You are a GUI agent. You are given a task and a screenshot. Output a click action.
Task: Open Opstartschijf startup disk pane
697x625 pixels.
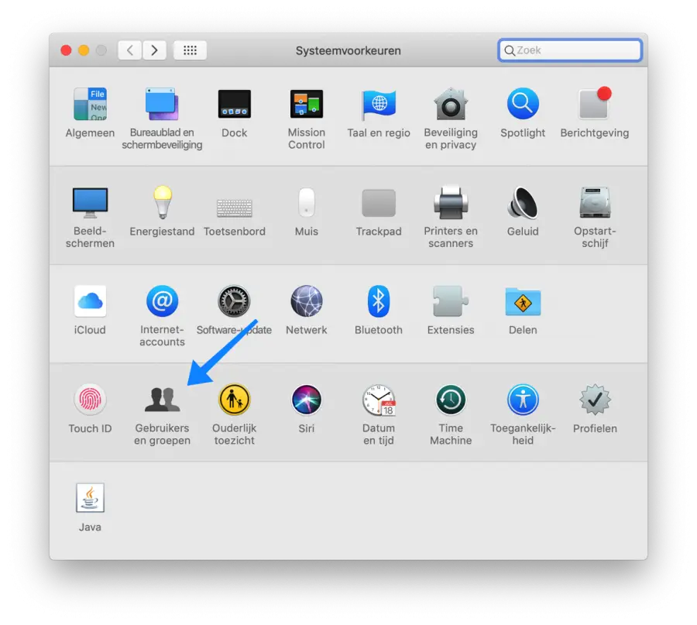595,203
